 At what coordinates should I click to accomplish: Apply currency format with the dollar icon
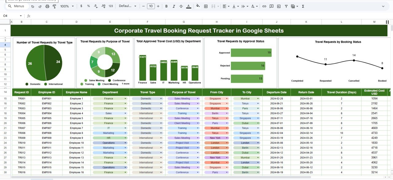[81, 6]
